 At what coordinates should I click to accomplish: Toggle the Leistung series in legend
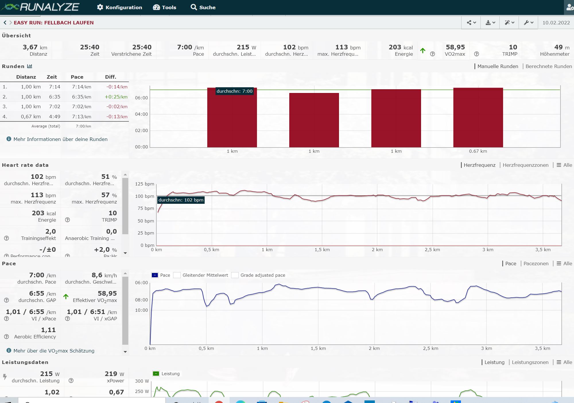pyautogui.click(x=156, y=374)
